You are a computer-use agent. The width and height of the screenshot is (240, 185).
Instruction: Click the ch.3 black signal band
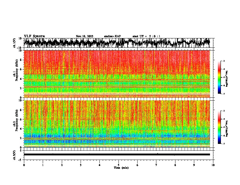coord(117,154)
